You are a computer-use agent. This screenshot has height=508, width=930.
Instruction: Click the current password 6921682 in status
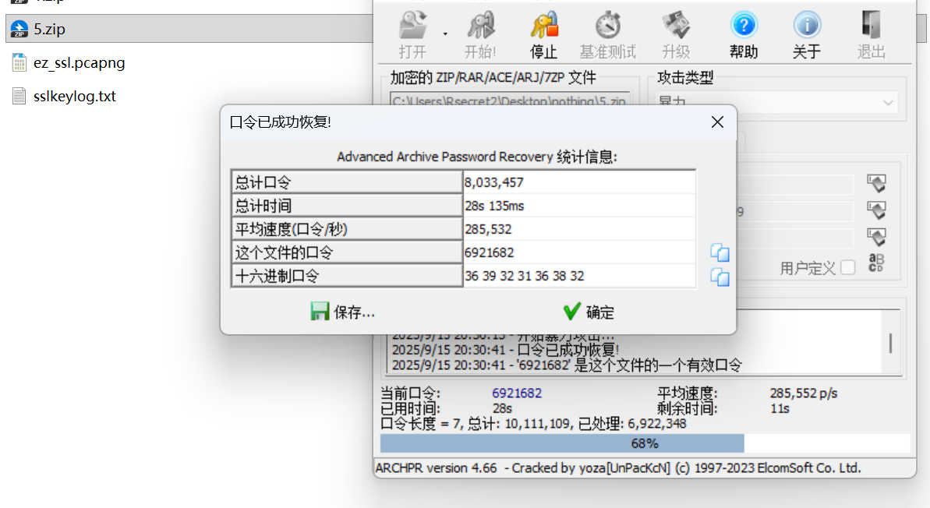[517, 393]
